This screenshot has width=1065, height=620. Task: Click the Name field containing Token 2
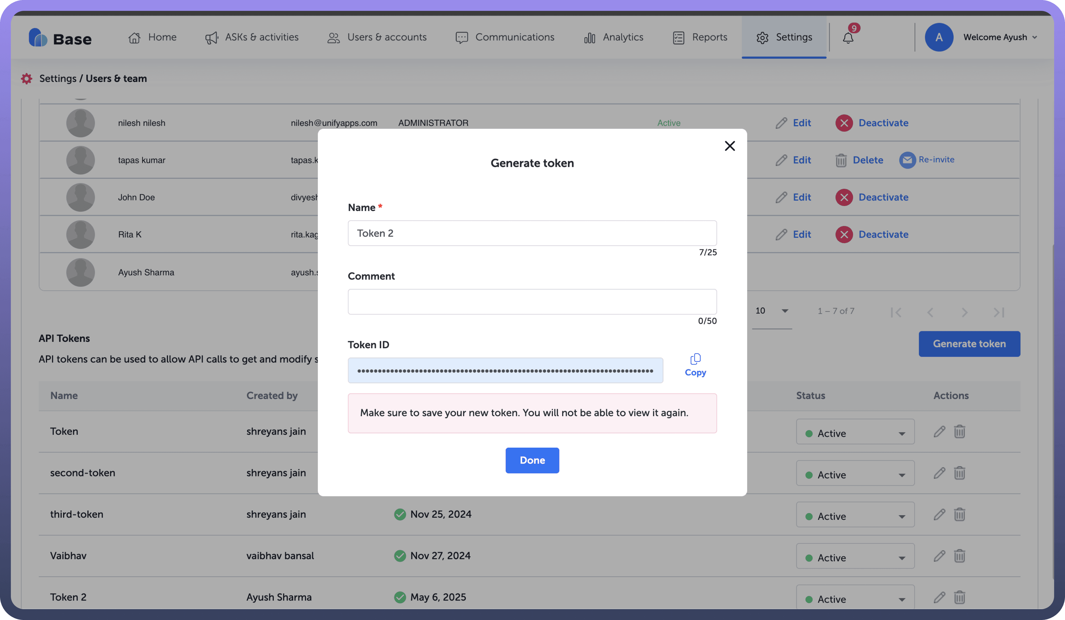click(x=532, y=233)
